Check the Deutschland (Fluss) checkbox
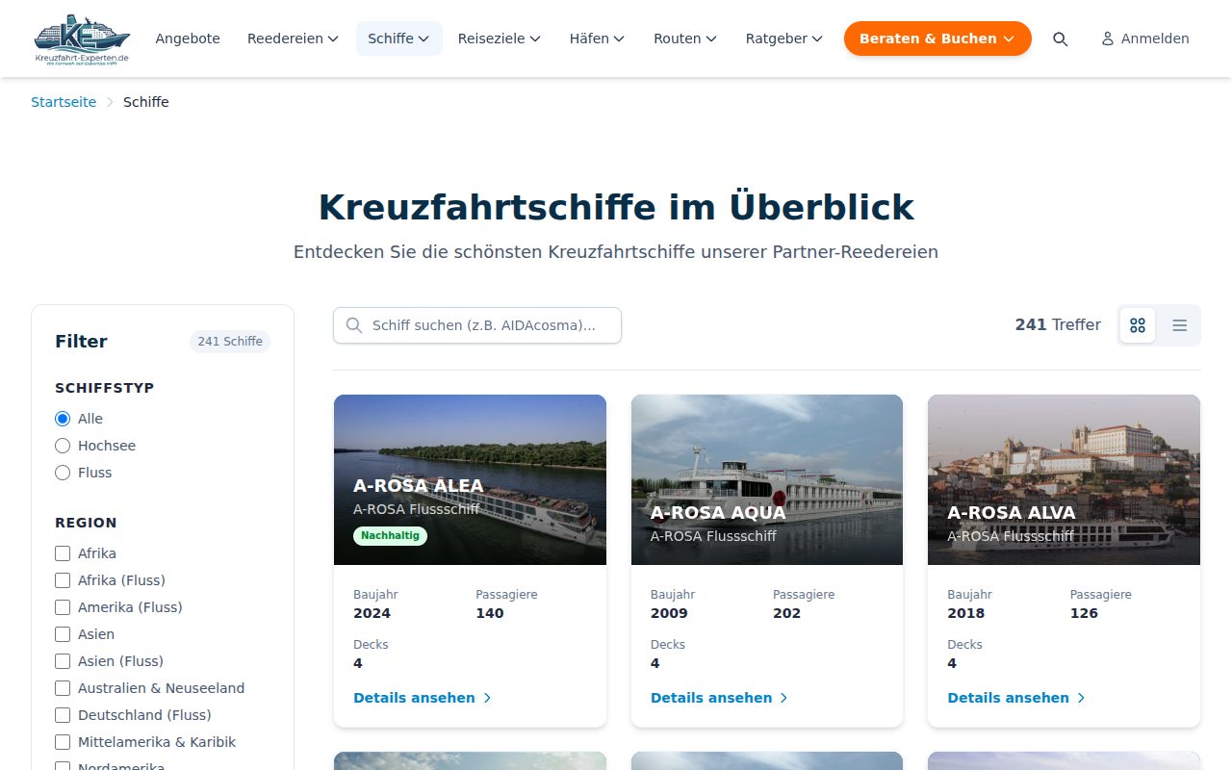Image resolution: width=1232 pixels, height=770 pixels. [x=63, y=715]
